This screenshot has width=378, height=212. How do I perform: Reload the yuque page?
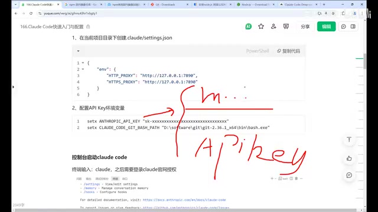(x=31, y=14)
